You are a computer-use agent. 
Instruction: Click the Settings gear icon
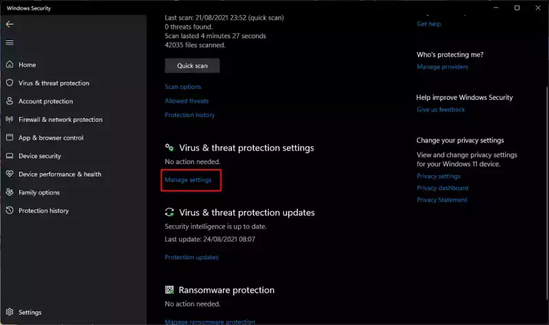pos(10,312)
